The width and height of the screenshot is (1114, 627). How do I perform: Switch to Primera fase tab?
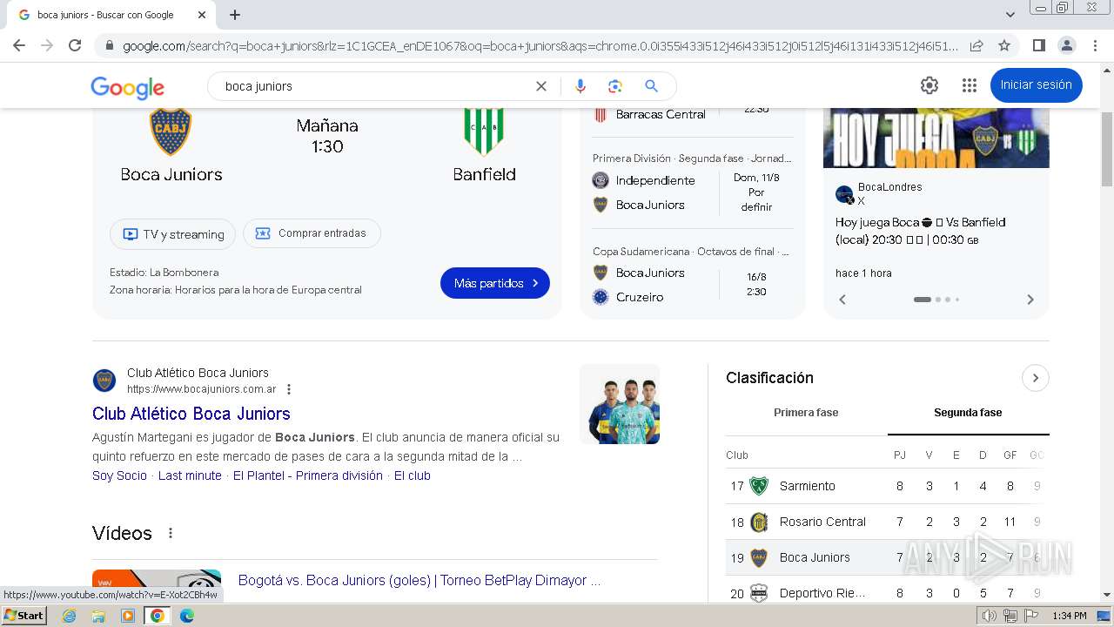click(806, 413)
